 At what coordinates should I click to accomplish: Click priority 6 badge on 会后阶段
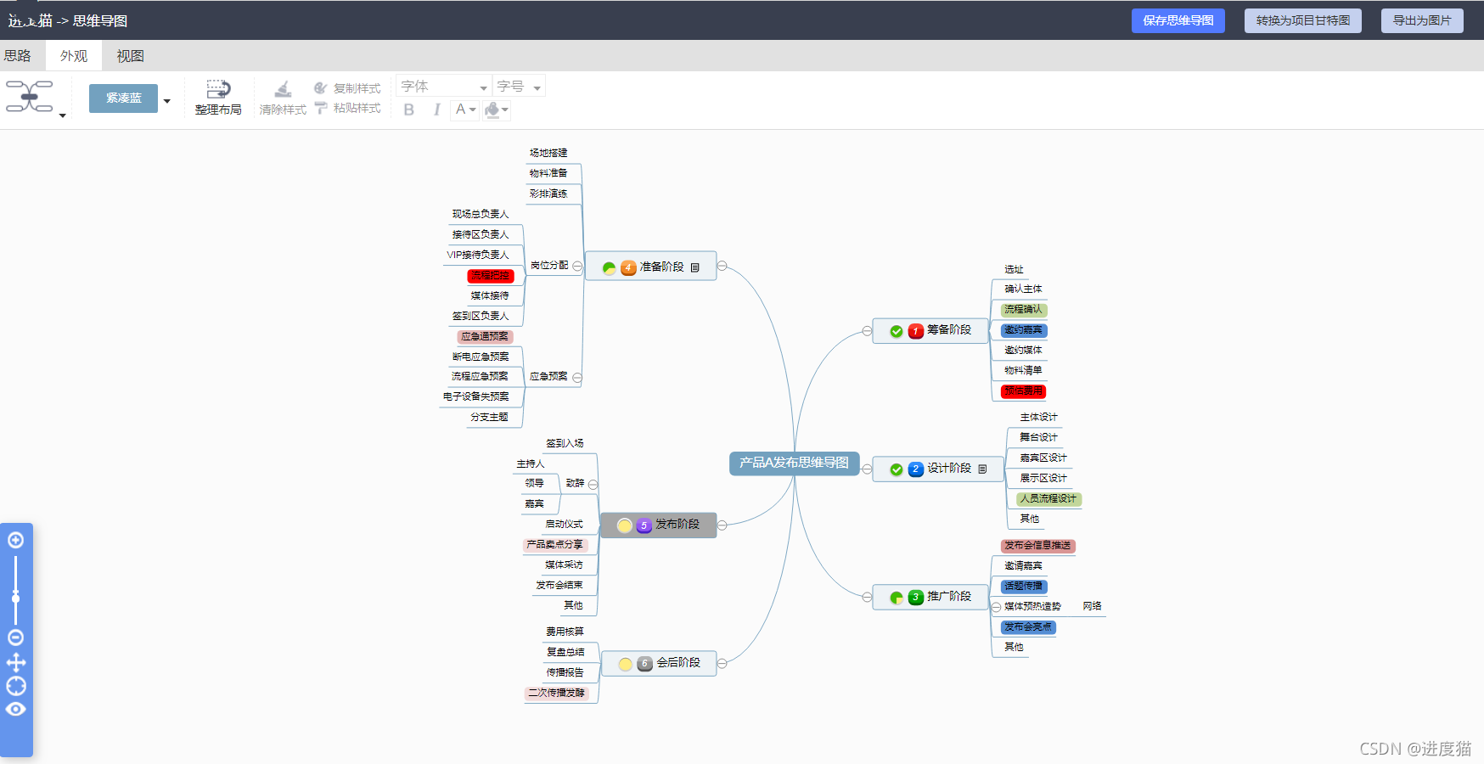(644, 664)
